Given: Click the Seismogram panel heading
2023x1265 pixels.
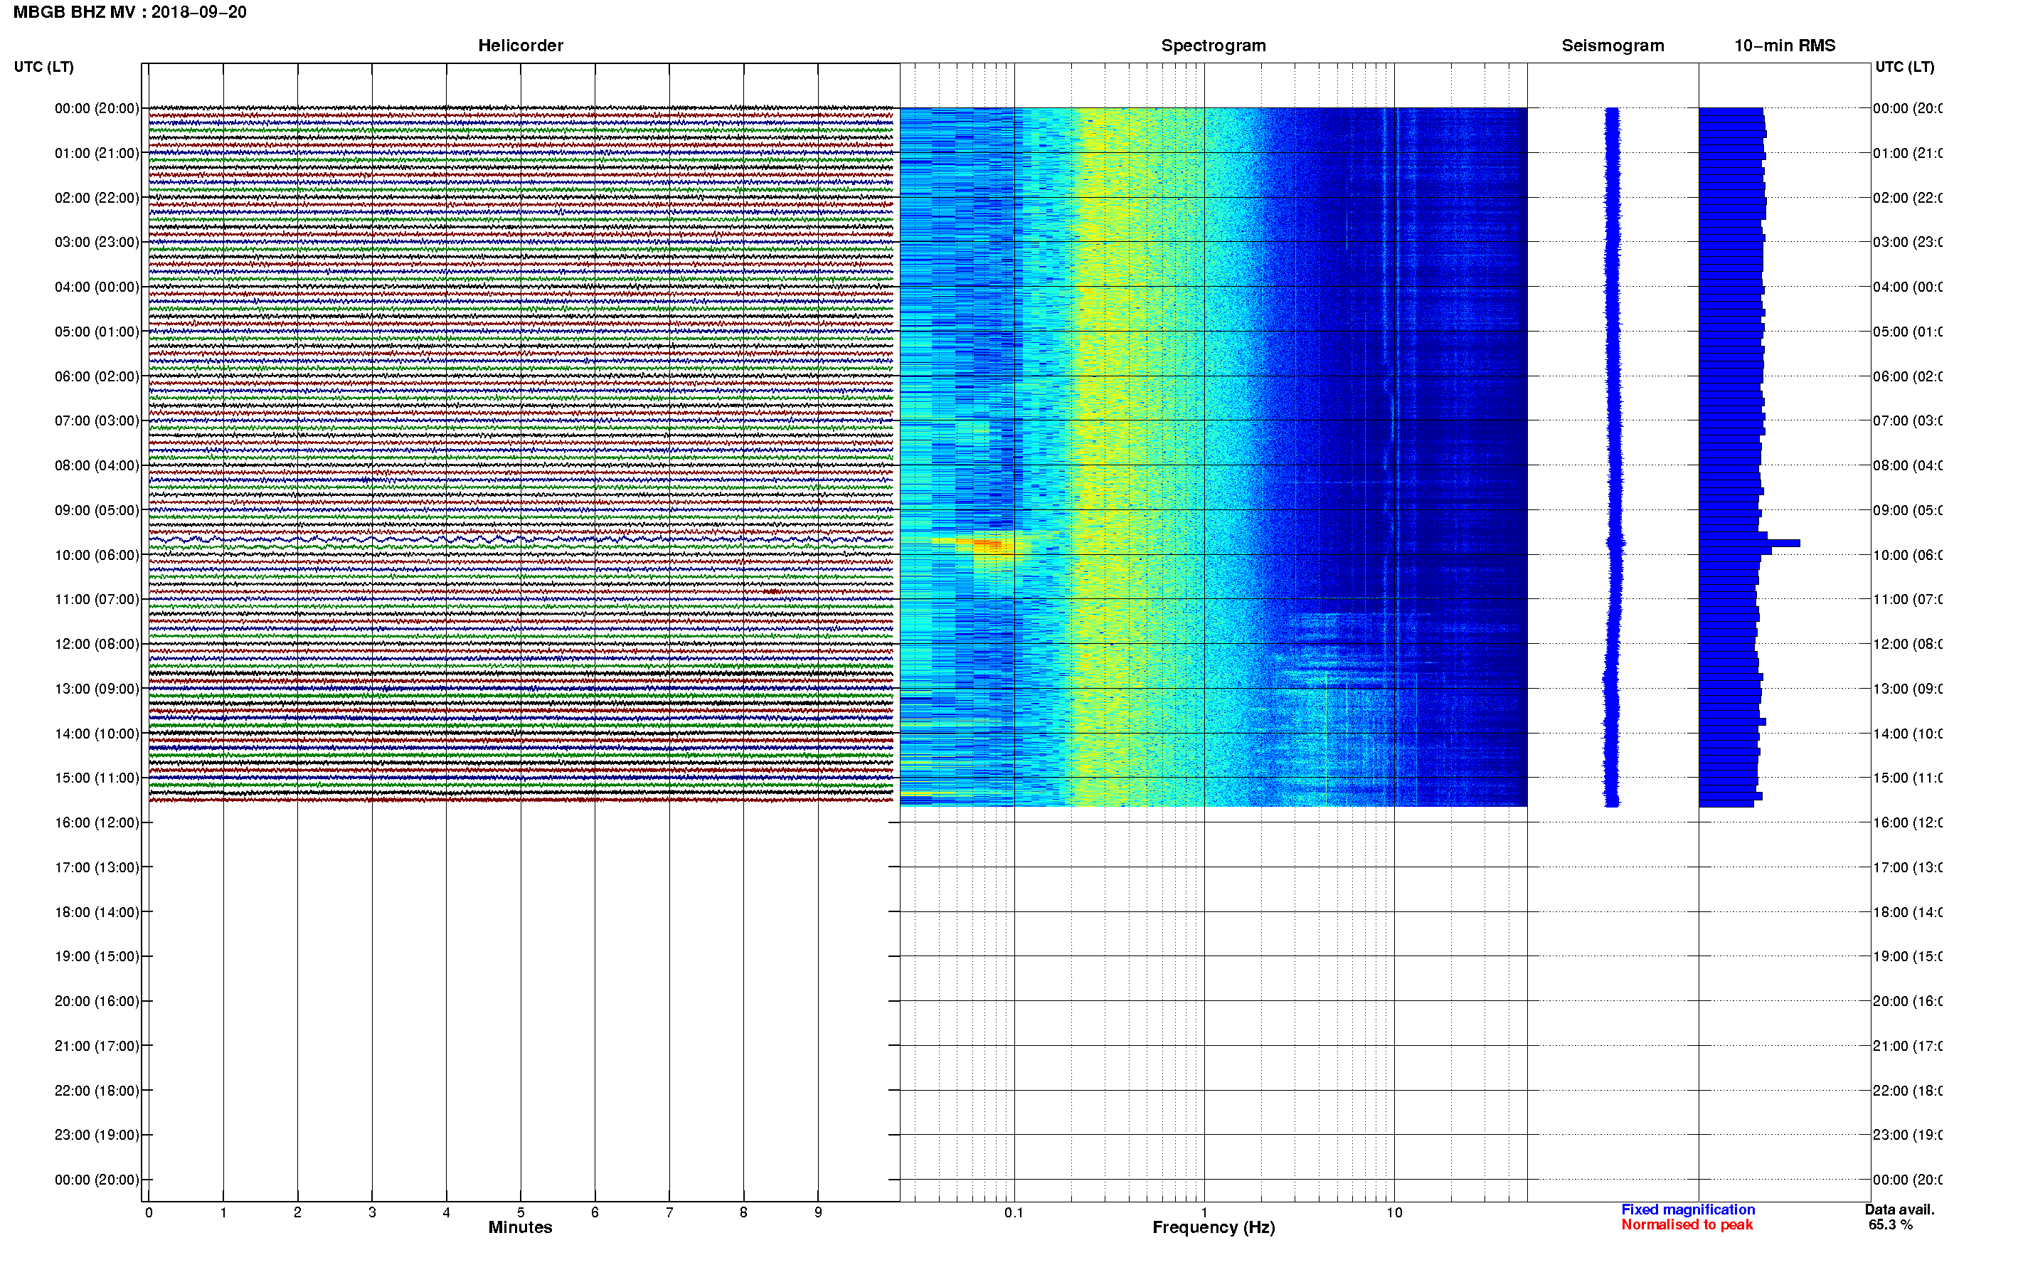Looking at the screenshot, I should coord(1613,46).
